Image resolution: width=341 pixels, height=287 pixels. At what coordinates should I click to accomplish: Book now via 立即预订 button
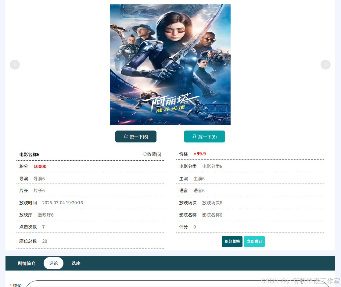point(254,241)
